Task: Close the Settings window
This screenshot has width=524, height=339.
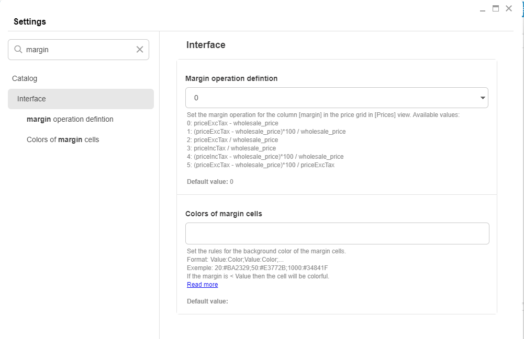Action: tap(508, 8)
